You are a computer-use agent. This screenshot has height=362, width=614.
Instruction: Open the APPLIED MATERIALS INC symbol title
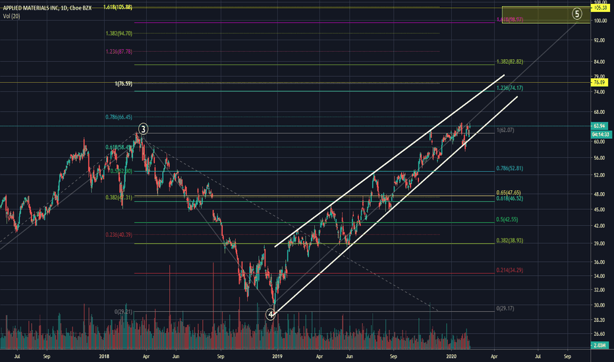pyautogui.click(x=30, y=8)
